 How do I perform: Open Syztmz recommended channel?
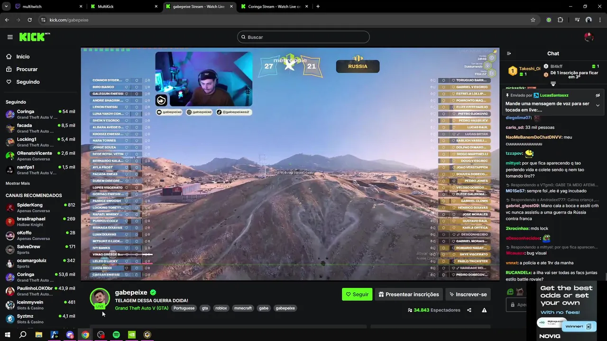point(40,319)
